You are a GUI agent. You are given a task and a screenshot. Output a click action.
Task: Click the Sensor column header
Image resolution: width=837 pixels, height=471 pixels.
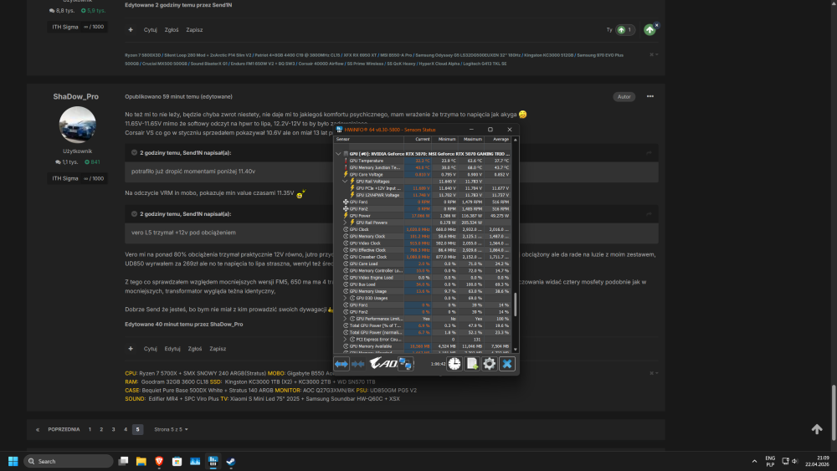click(368, 139)
